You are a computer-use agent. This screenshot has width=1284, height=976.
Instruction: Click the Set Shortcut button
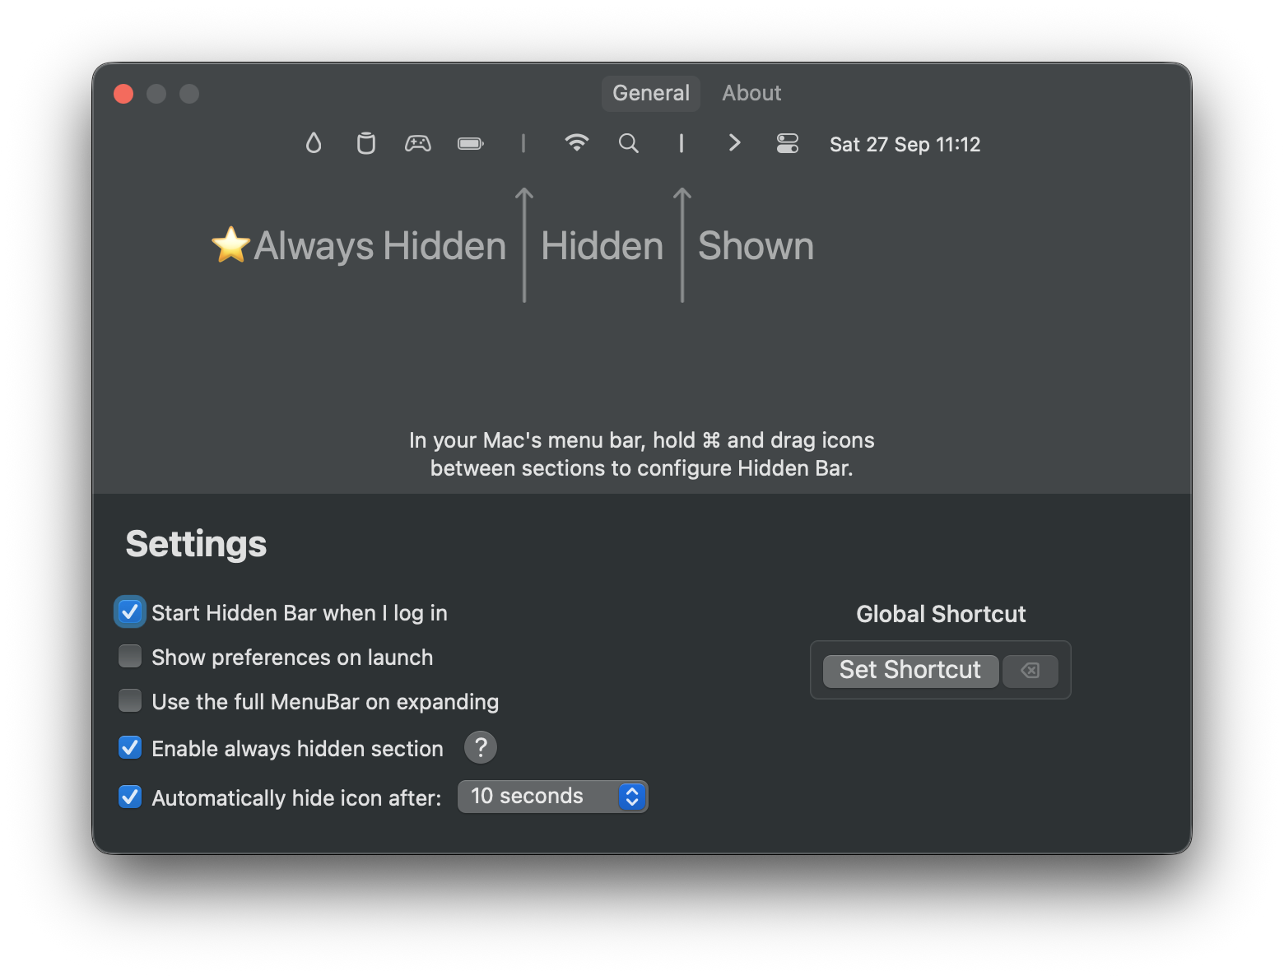coord(910,671)
